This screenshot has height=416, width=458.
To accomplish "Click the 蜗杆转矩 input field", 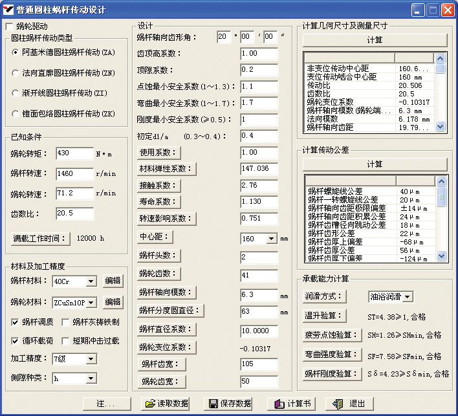I will coord(74,153).
